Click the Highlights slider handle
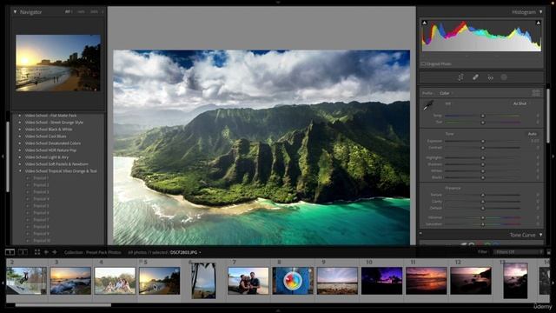 click(483, 158)
